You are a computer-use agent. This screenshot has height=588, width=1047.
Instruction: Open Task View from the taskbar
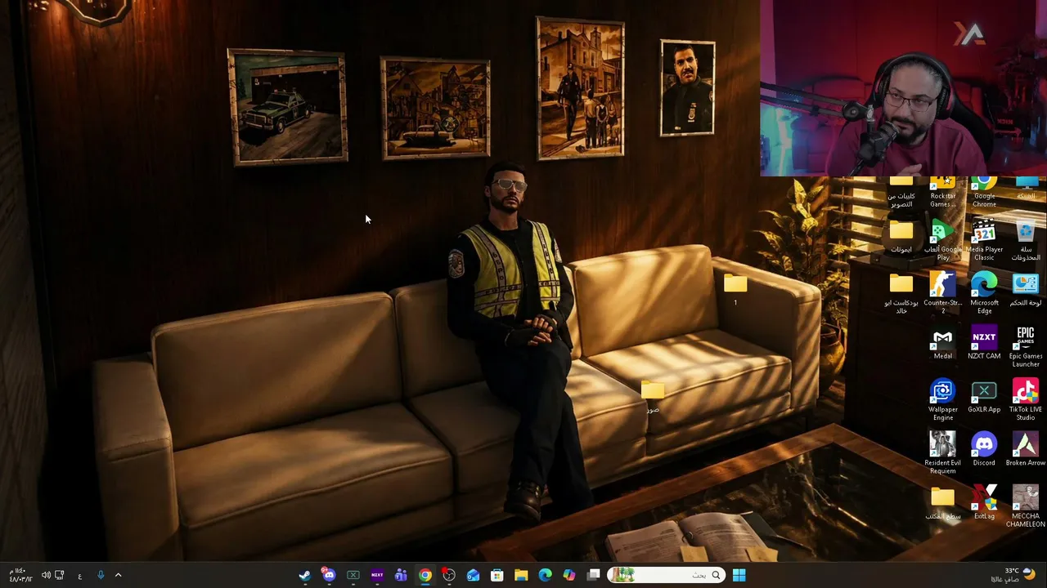(593, 575)
